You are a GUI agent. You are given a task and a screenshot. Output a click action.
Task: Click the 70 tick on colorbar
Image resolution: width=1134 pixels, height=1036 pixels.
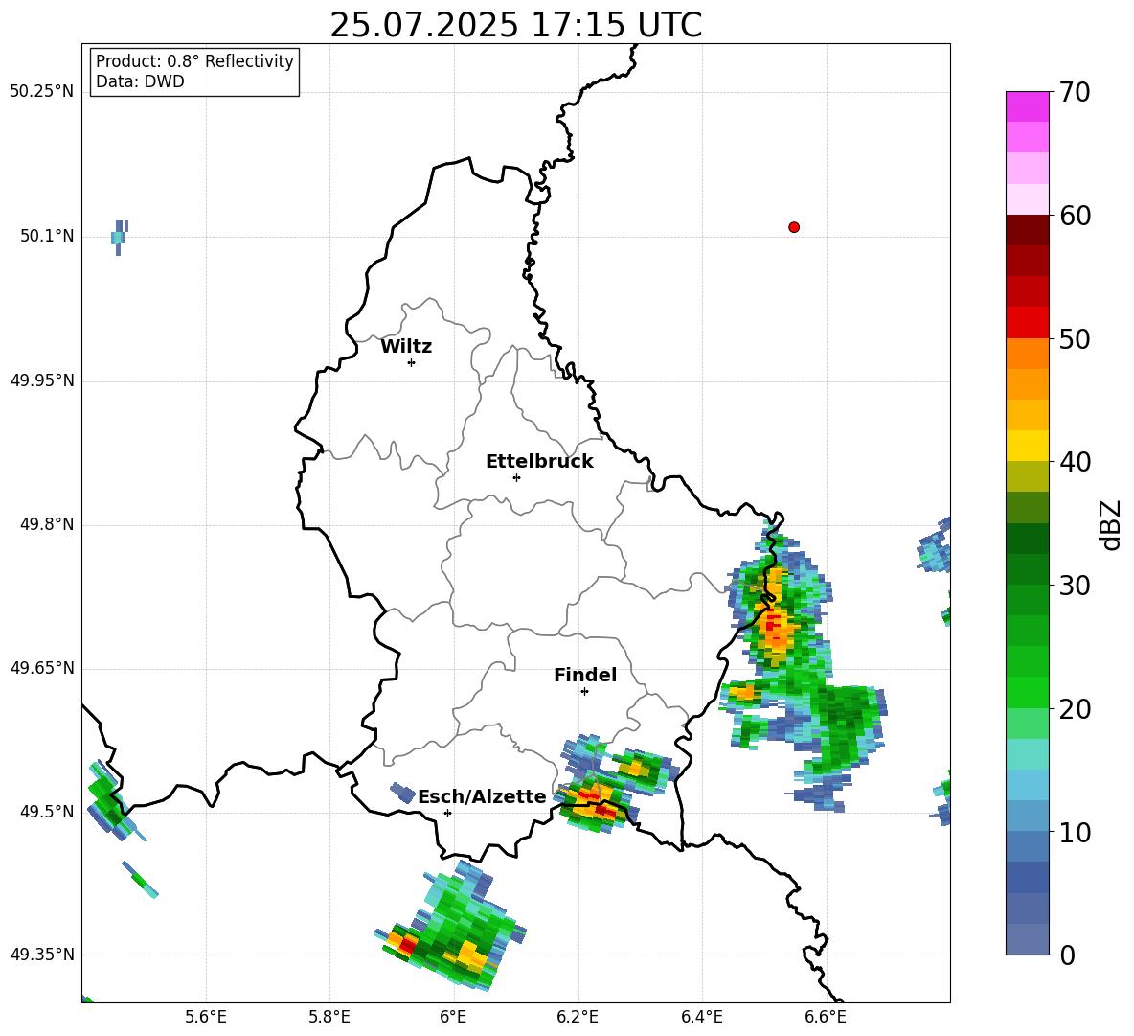click(1074, 92)
